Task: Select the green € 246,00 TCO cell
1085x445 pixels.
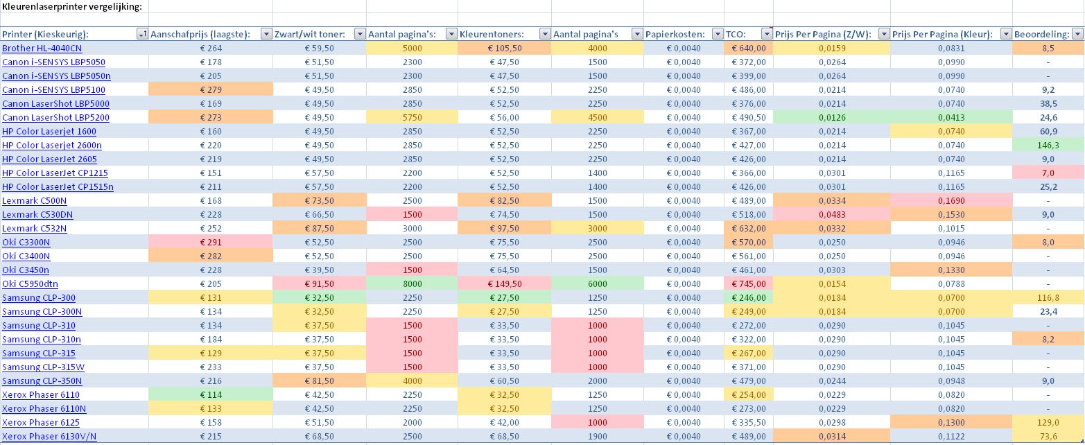Action: (x=749, y=298)
